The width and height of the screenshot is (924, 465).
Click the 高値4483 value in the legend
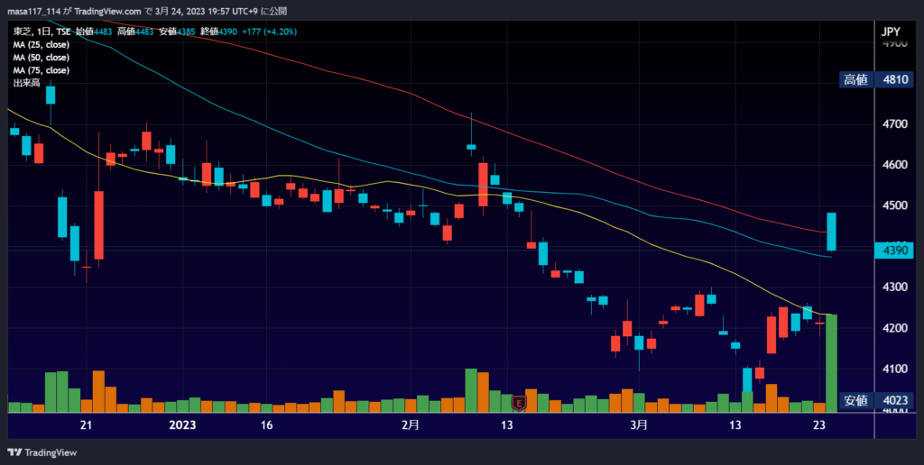pyautogui.click(x=135, y=32)
